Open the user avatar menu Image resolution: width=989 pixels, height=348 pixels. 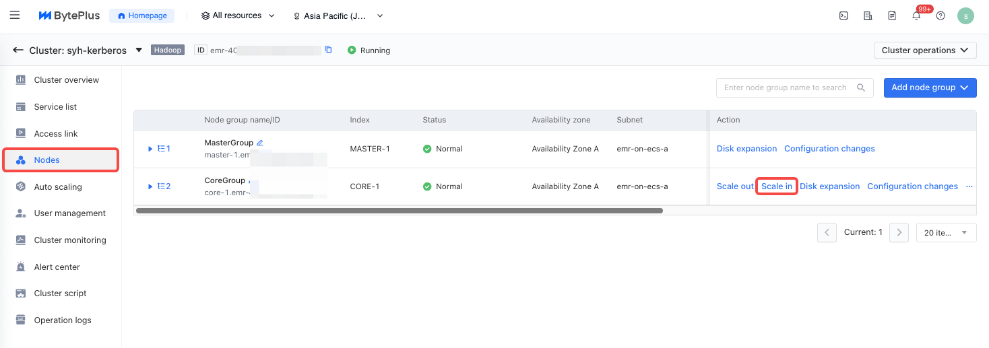[x=965, y=15]
